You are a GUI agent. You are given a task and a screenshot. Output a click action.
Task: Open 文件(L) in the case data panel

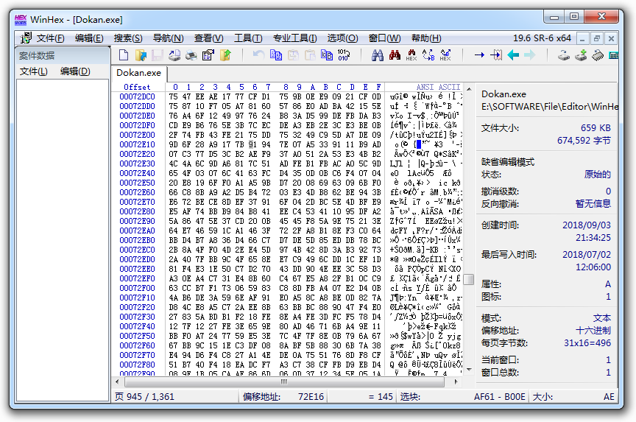pos(34,71)
